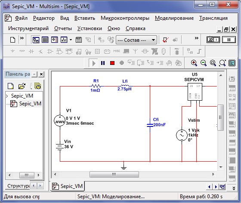Toggle full screen view icon

coord(232,63)
